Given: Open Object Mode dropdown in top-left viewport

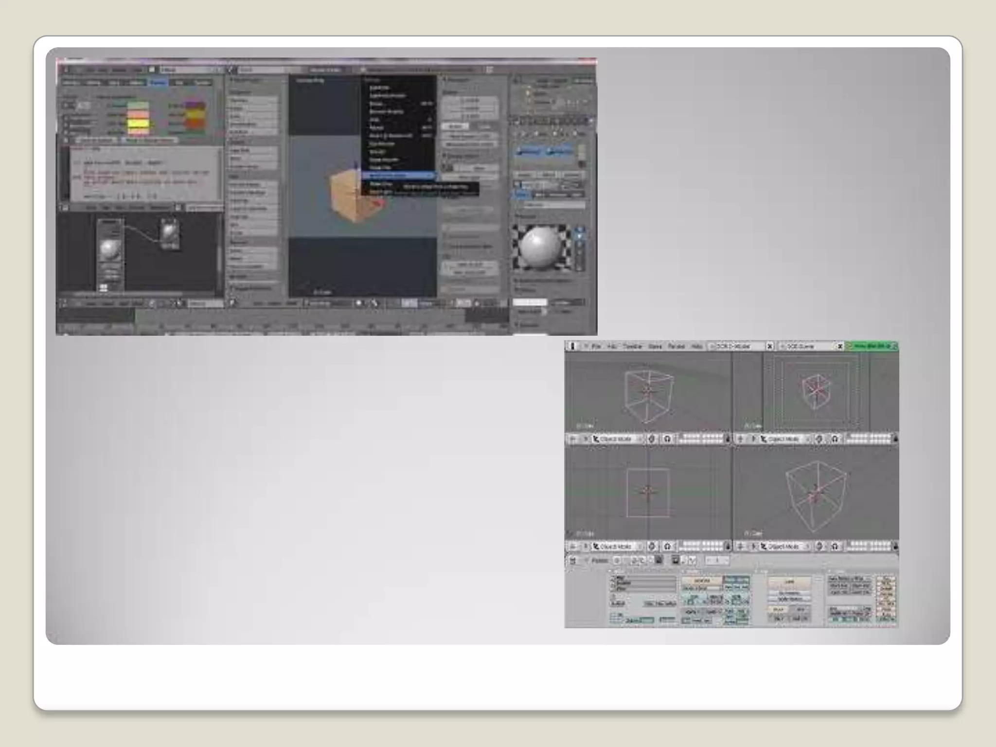Looking at the screenshot, I should (617, 439).
